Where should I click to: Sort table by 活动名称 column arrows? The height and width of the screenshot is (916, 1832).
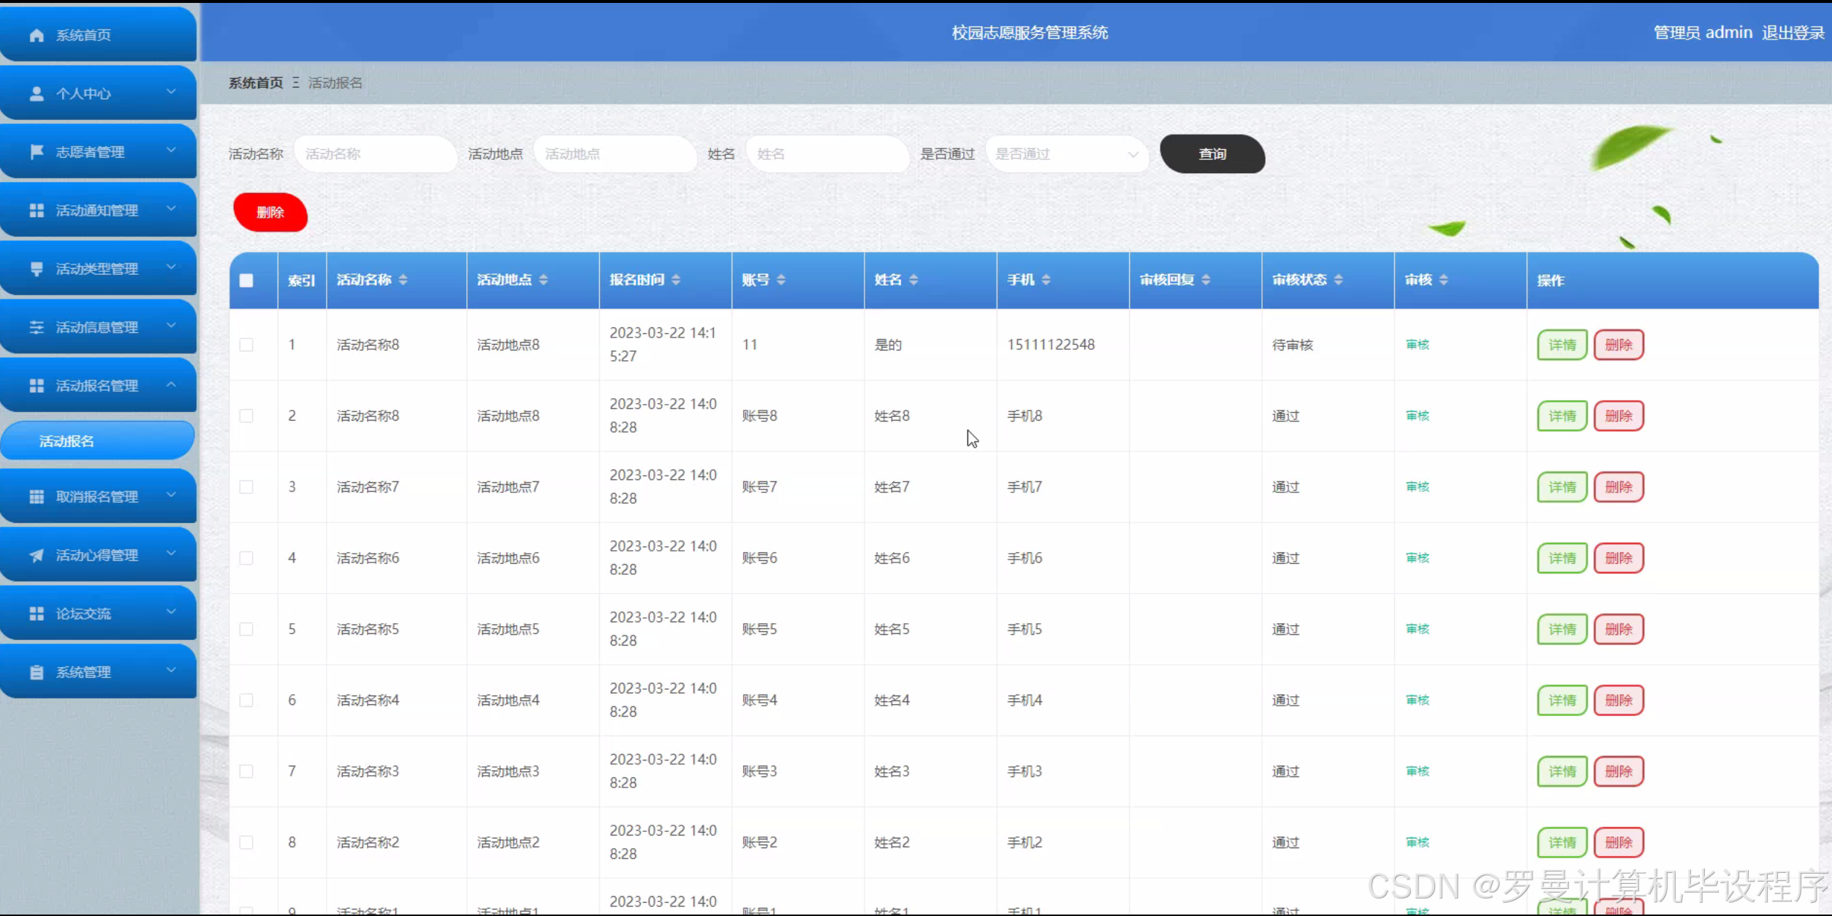pos(403,280)
